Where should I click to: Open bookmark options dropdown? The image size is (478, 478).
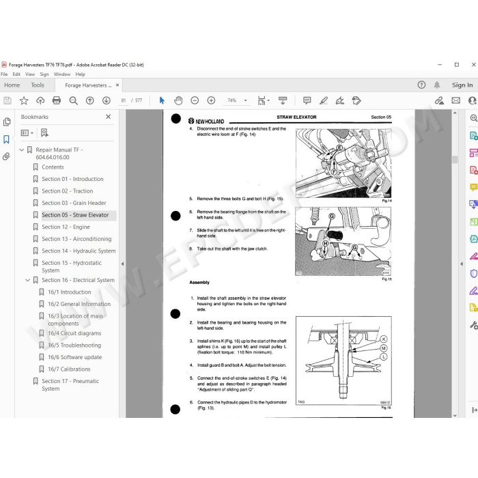click(27, 132)
